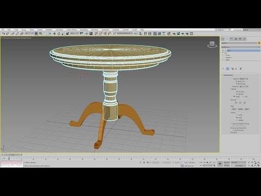
Task: Switch to the Hierarchy command panel tab
Action: (232, 39)
